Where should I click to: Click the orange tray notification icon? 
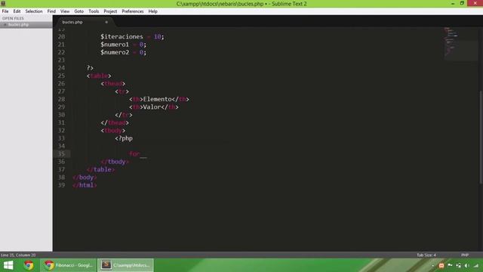point(441,265)
